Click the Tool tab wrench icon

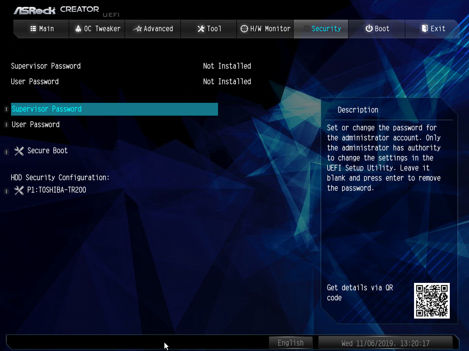tap(201, 29)
